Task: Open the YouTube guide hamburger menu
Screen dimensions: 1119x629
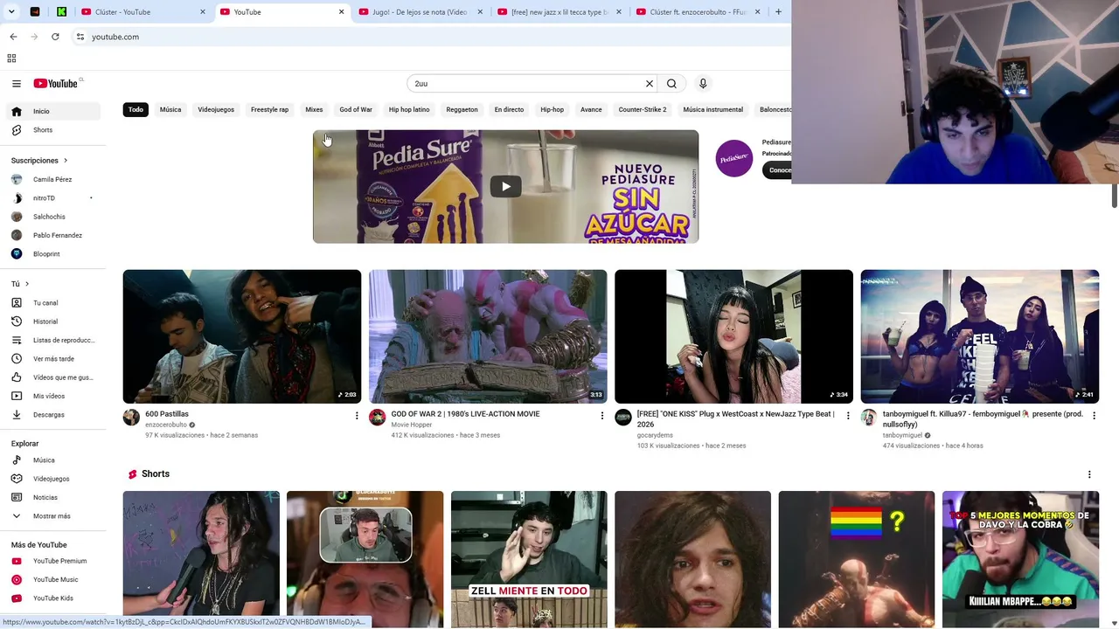Action: click(17, 84)
